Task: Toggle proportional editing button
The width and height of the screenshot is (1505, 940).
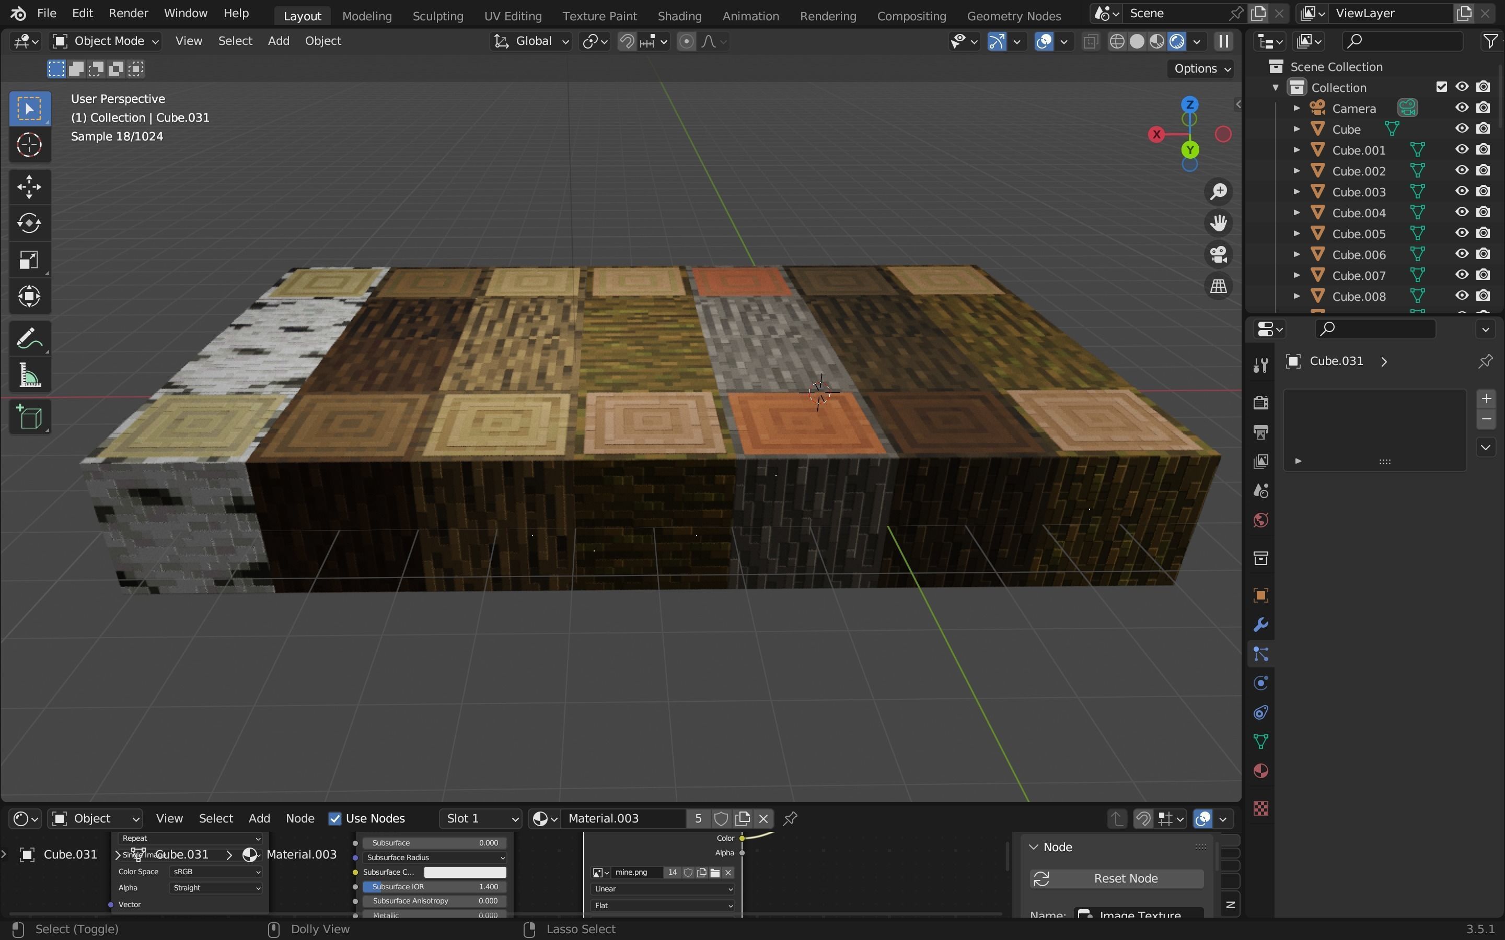Action: point(686,41)
